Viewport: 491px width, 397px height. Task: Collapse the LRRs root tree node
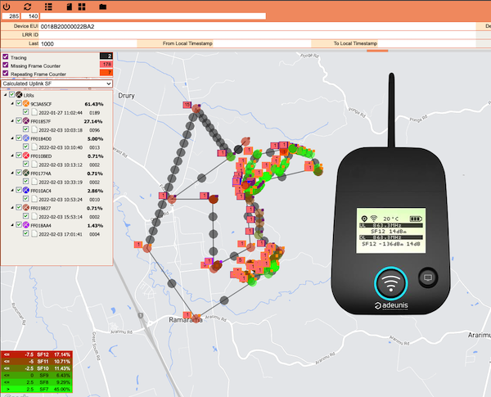[x=4, y=96]
